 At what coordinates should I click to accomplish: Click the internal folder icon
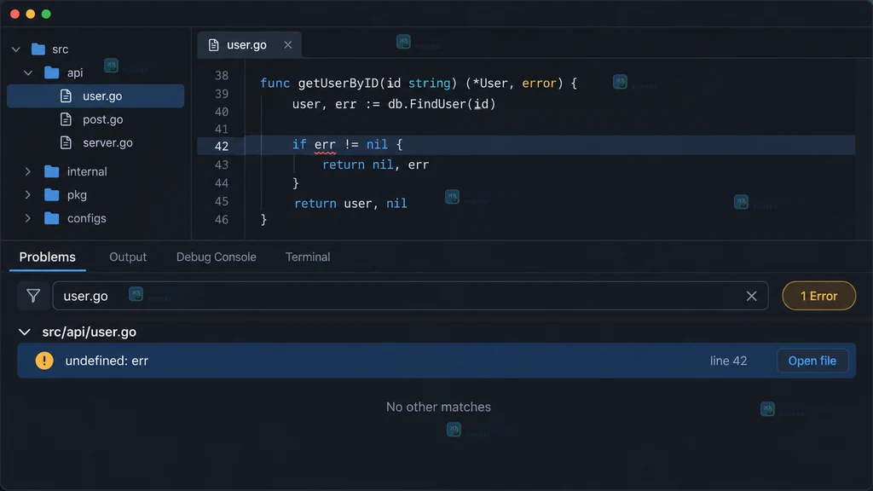coord(52,171)
